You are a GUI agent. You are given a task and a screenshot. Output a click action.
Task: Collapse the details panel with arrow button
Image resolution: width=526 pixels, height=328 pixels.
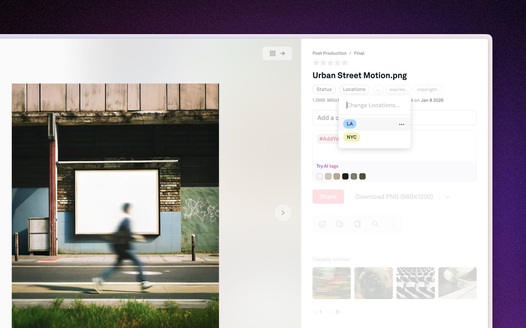click(x=277, y=53)
